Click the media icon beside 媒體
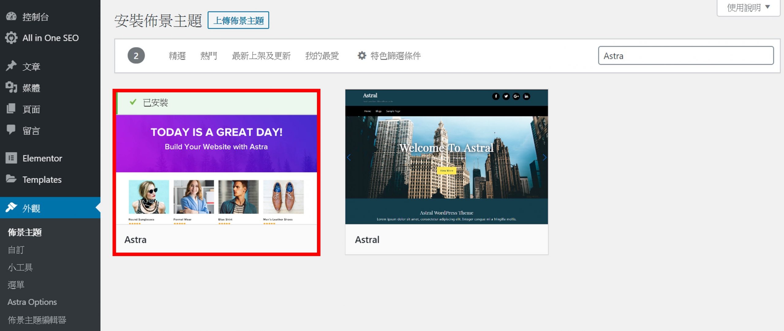This screenshot has width=784, height=331. pos(11,87)
